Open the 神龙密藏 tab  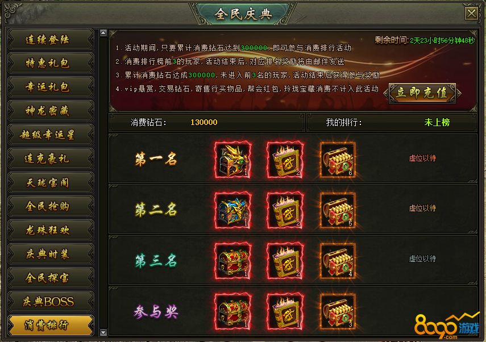click(51, 111)
